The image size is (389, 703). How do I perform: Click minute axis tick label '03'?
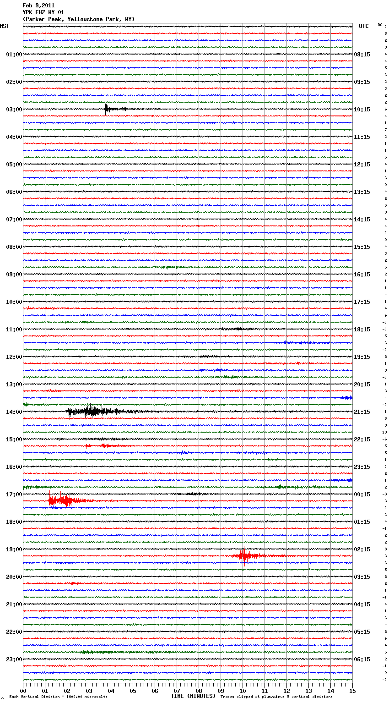pyautogui.click(x=89, y=691)
